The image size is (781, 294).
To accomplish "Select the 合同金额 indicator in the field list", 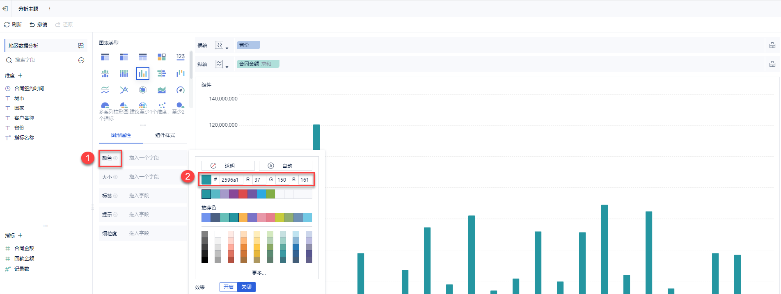I will 24,248.
